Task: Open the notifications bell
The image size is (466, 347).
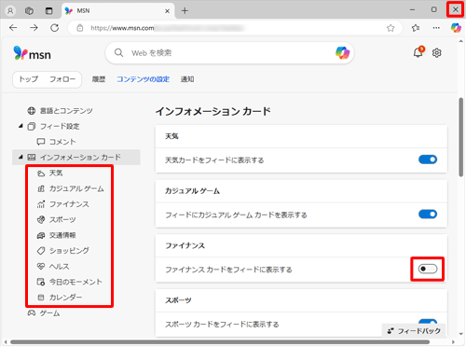Action: click(418, 52)
